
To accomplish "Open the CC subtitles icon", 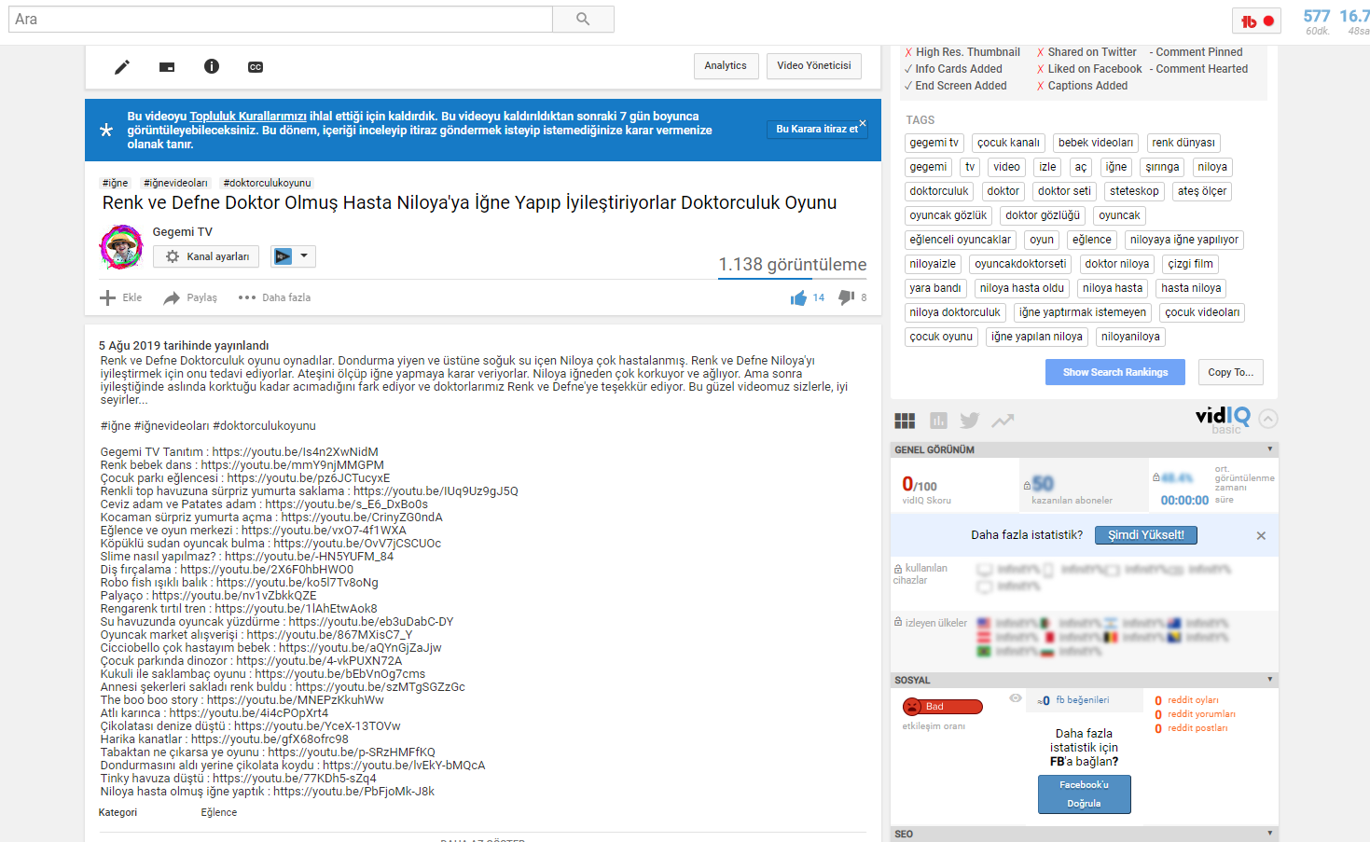I will click(256, 67).
